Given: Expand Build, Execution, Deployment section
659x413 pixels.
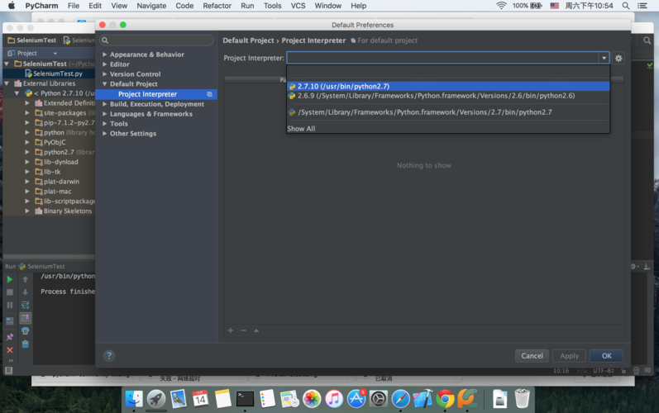Looking at the screenshot, I should pyautogui.click(x=105, y=104).
